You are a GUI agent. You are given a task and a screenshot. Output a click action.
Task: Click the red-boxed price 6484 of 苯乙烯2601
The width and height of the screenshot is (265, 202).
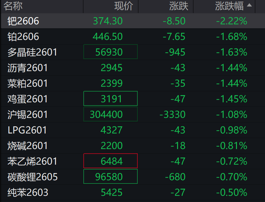[110, 161]
